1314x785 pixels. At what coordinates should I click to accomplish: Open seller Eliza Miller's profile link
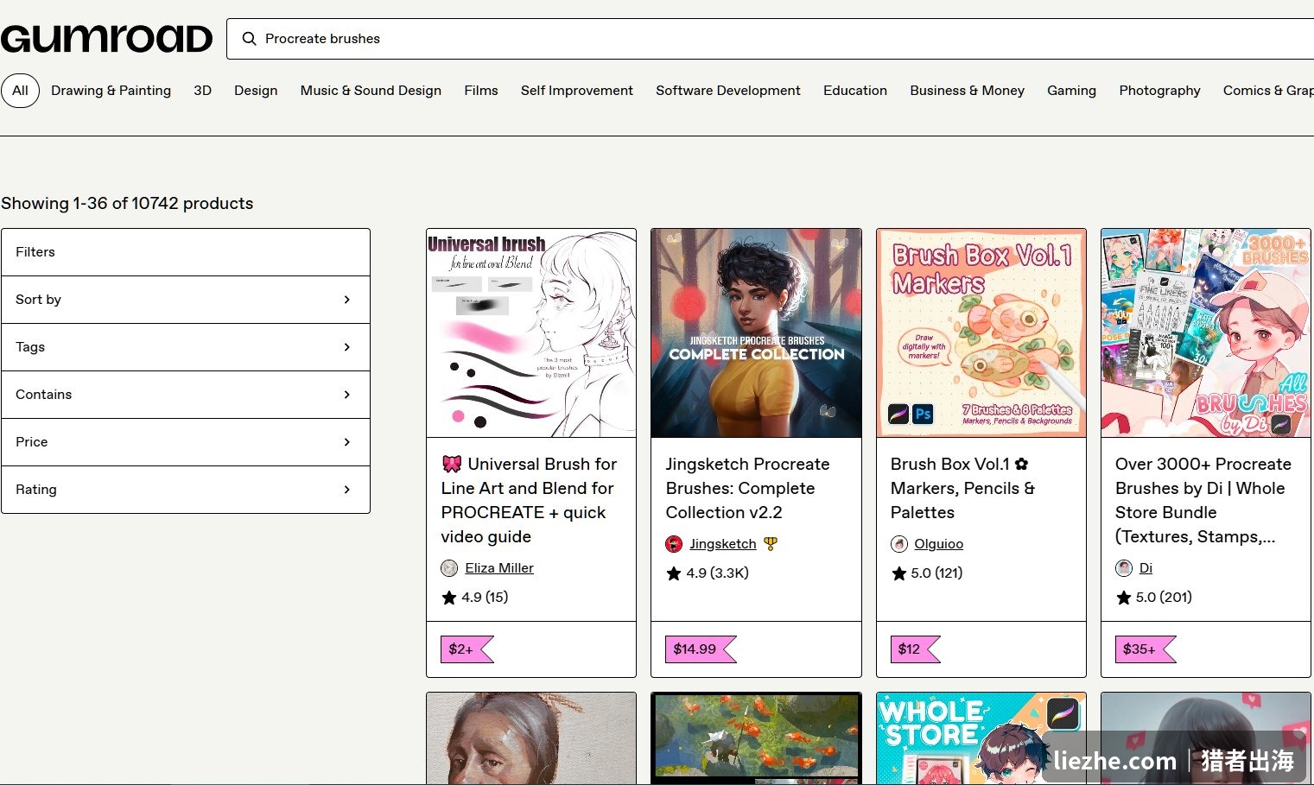pyautogui.click(x=499, y=568)
